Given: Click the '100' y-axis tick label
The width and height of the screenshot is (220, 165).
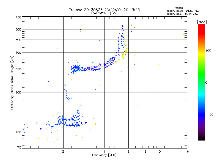Looking at the screenshot, I should point(18,132).
